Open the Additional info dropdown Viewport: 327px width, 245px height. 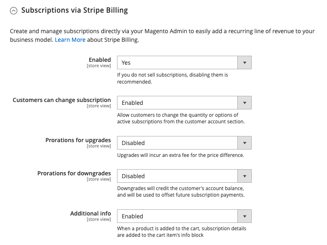click(x=184, y=216)
